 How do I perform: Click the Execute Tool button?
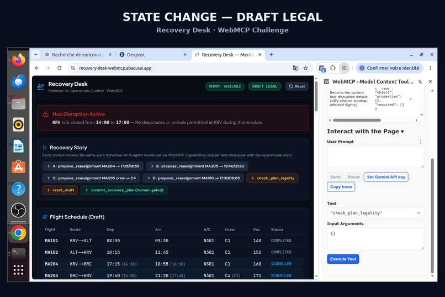[343, 259]
